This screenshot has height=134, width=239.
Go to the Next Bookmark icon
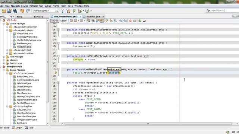tap(111, 21)
